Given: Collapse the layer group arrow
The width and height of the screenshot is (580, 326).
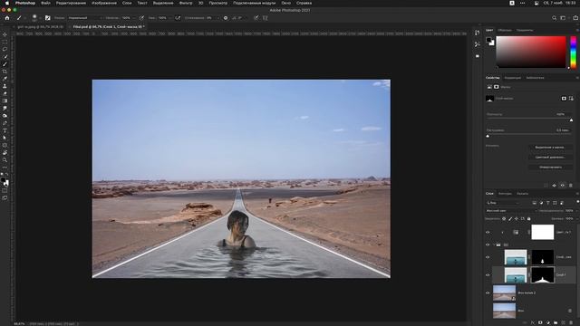Looking at the screenshot, I should click(x=494, y=244).
